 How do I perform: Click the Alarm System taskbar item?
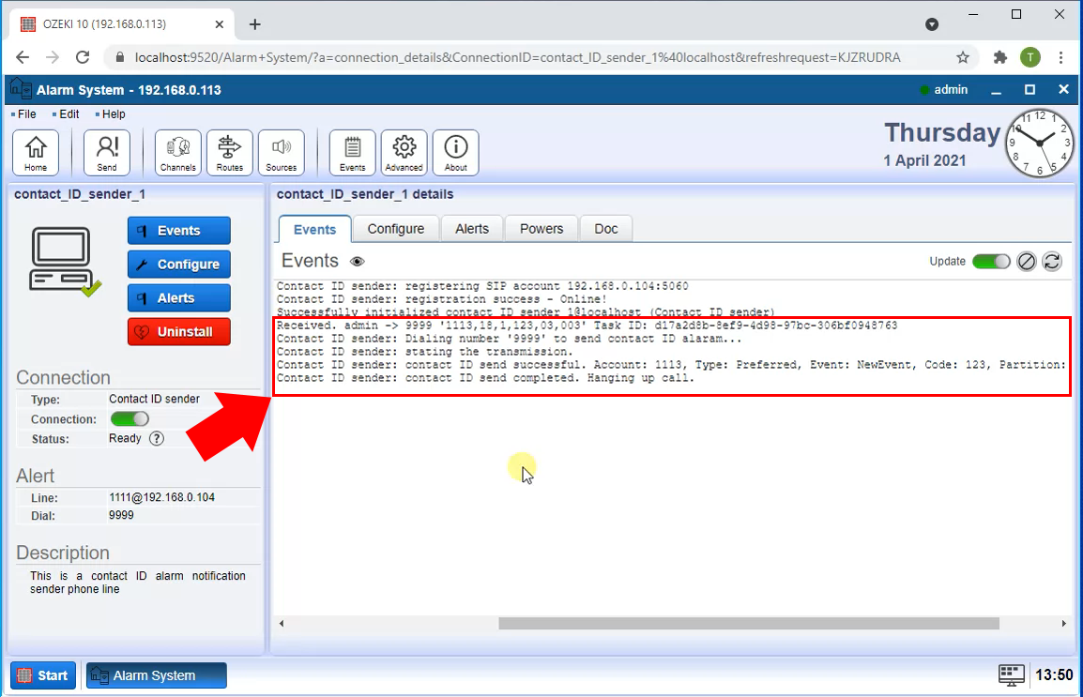click(x=156, y=675)
